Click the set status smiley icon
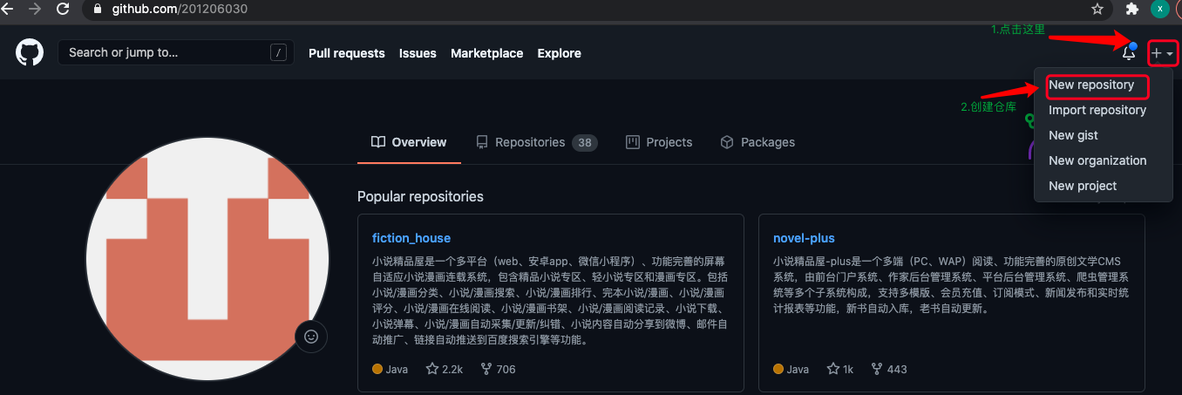This screenshot has width=1182, height=395. pos(311,336)
